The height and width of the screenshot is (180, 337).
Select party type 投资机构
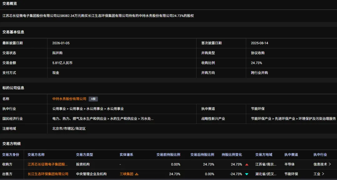[83, 164]
